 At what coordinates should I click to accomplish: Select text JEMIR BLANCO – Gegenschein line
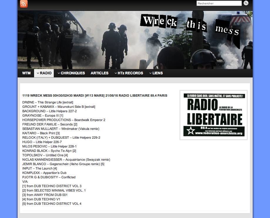[x=63, y=164]
